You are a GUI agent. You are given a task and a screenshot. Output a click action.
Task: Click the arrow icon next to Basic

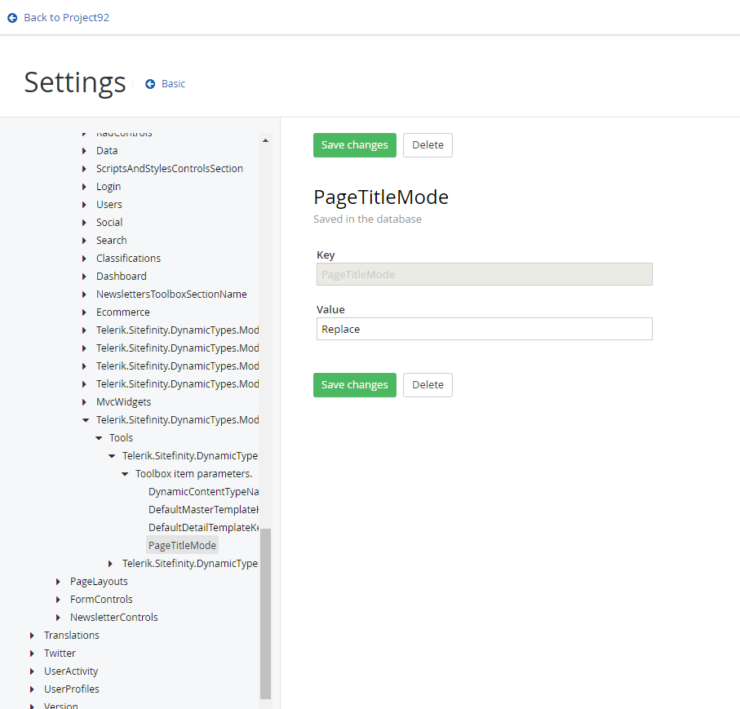click(x=150, y=84)
